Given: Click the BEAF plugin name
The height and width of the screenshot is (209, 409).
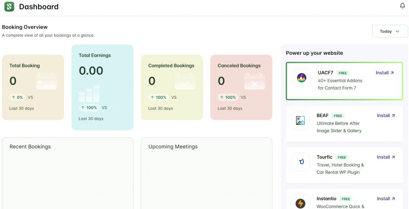Looking at the screenshot, I should pyautogui.click(x=323, y=115).
